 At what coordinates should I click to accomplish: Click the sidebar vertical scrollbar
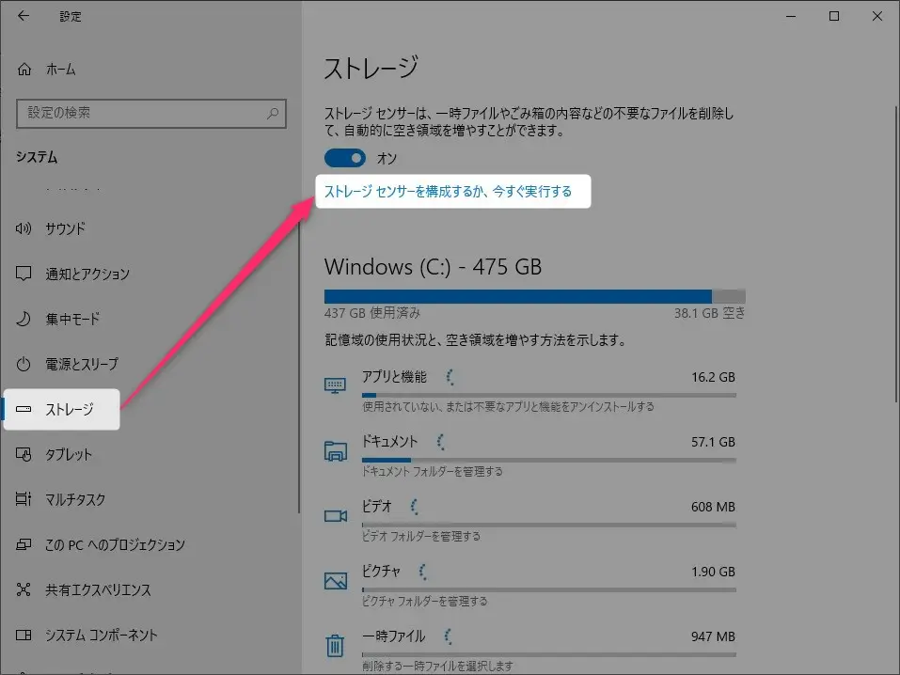click(x=299, y=368)
